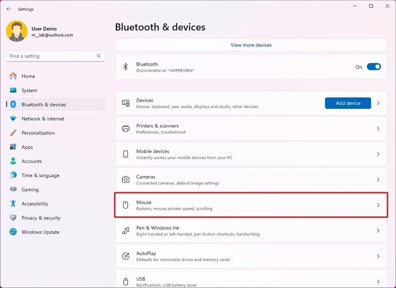Click the AutoPlay icon
Image resolution: width=396 pixels, height=288 pixels.
pos(125,256)
